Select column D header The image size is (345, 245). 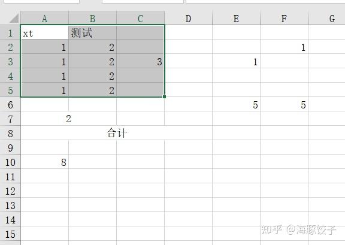point(188,18)
